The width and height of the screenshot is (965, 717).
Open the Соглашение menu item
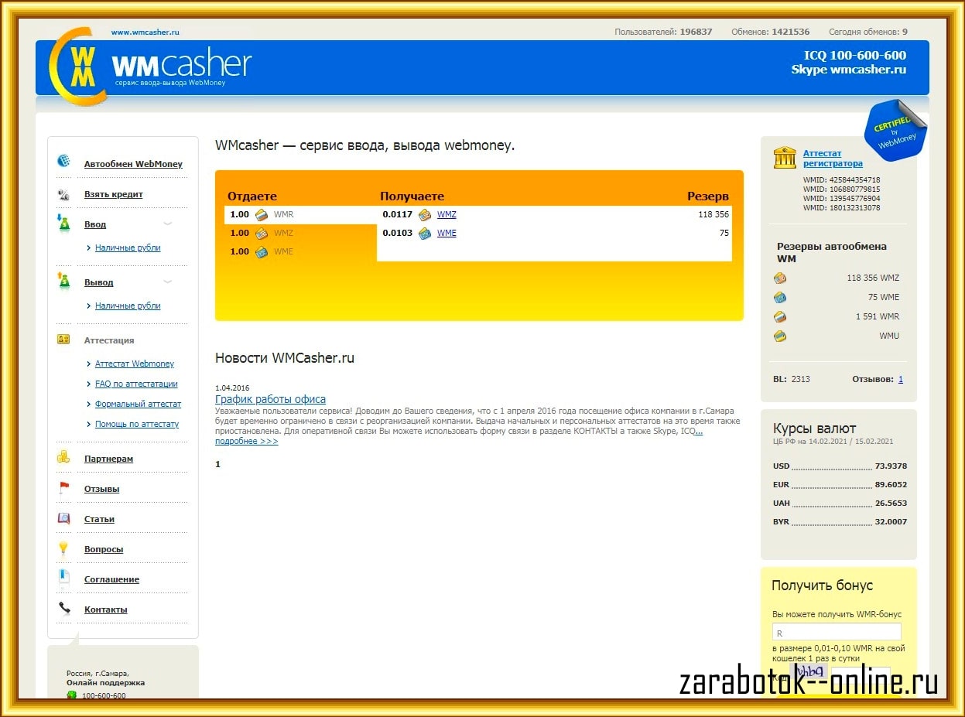tap(111, 579)
